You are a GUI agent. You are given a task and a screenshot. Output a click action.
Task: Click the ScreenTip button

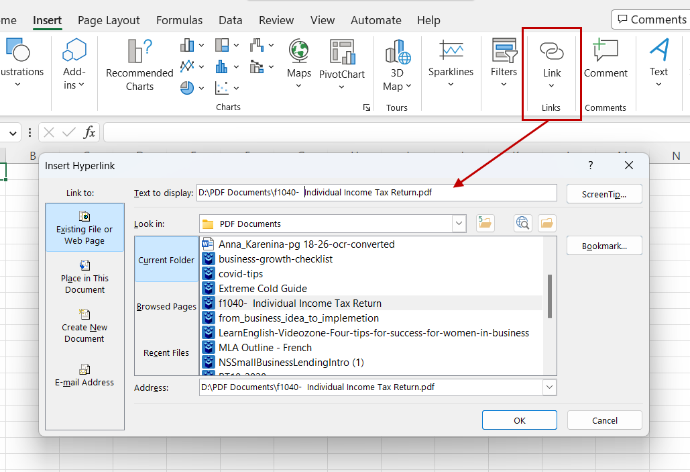(x=603, y=193)
